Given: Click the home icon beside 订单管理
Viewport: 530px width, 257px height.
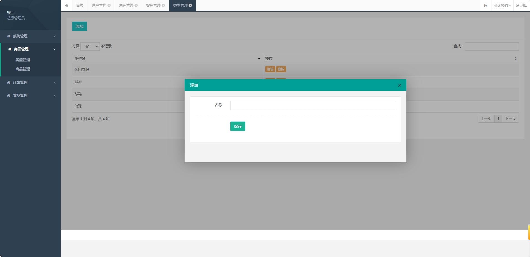Looking at the screenshot, I should point(9,83).
